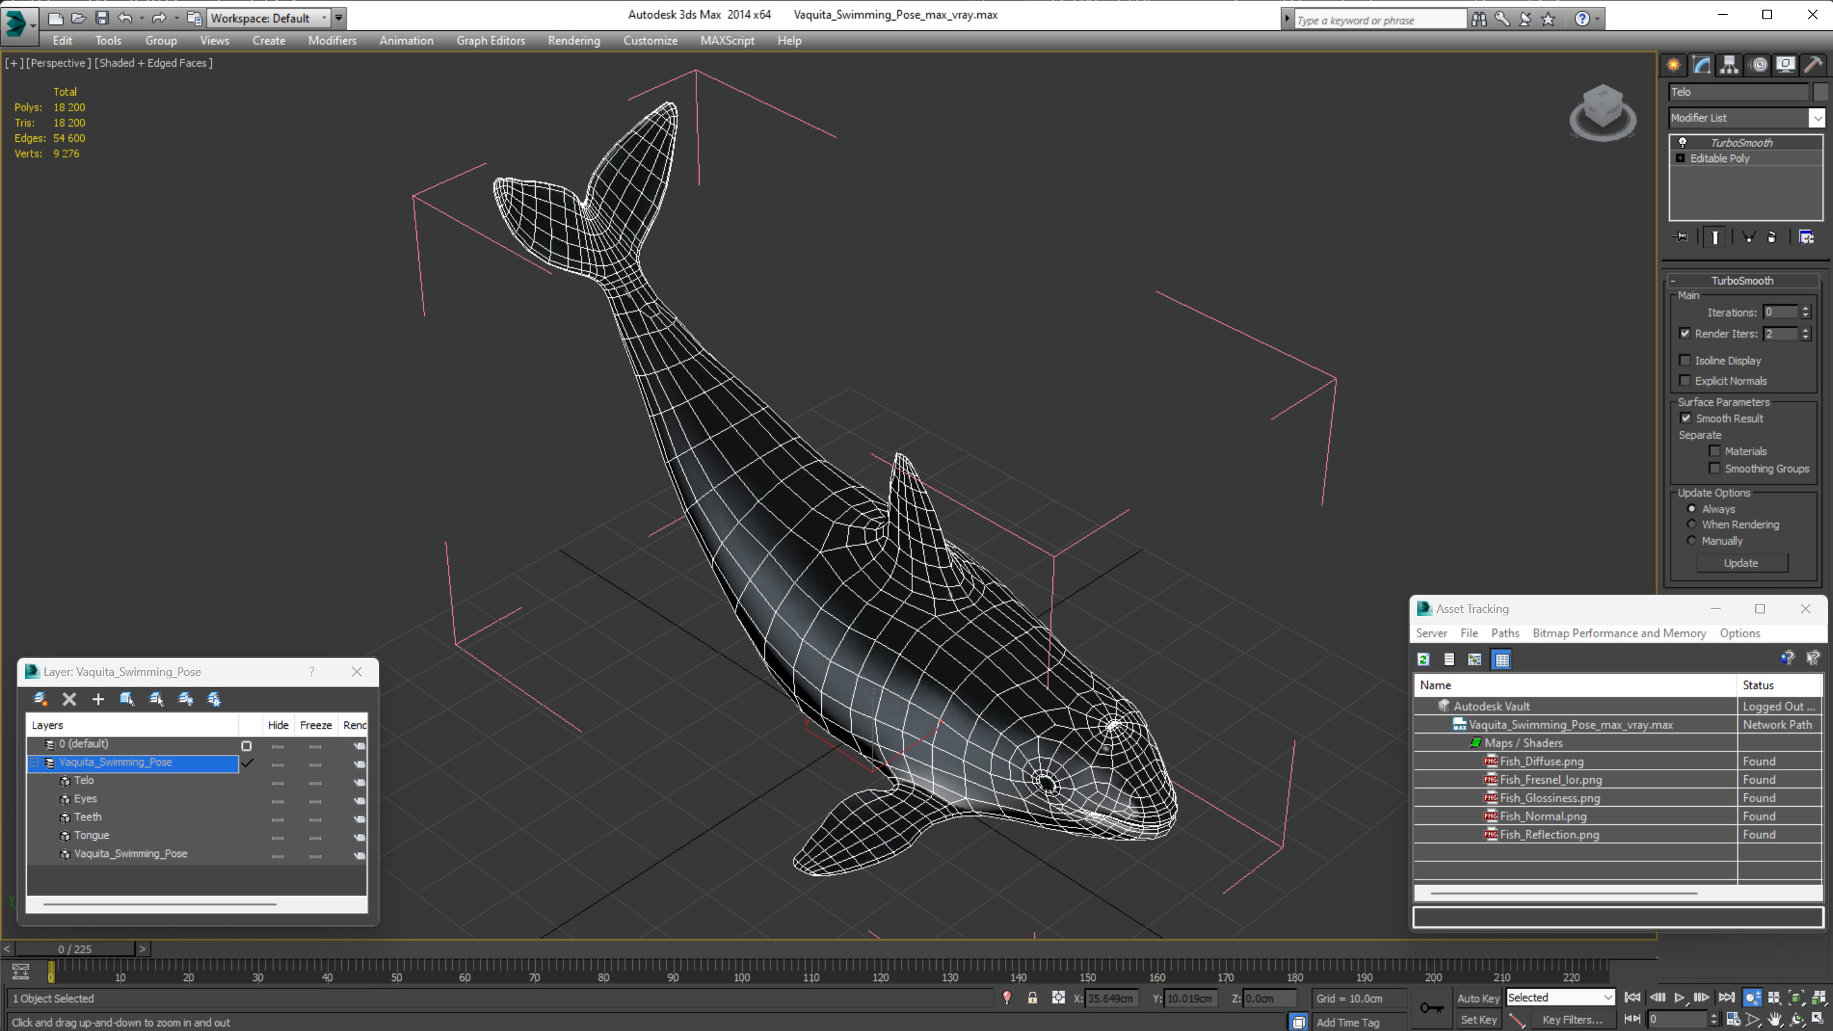Open the Modifier List dropdown
The width and height of the screenshot is (1833, 1031).
pyautogui.click(x=1816, y=117)
